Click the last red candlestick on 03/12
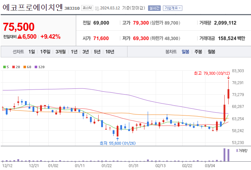 click(229, 93)
